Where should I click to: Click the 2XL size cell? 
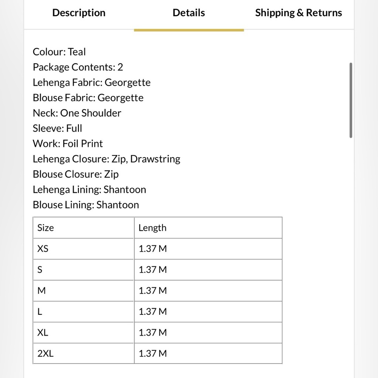[x=84, y=353]
